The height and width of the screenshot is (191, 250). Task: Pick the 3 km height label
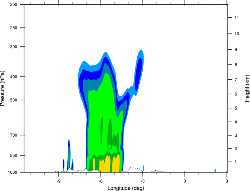(x=236, y=135)
